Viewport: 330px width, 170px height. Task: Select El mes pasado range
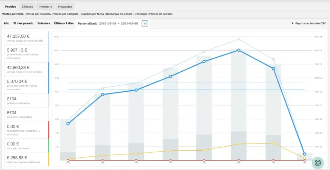click(23, 23)
